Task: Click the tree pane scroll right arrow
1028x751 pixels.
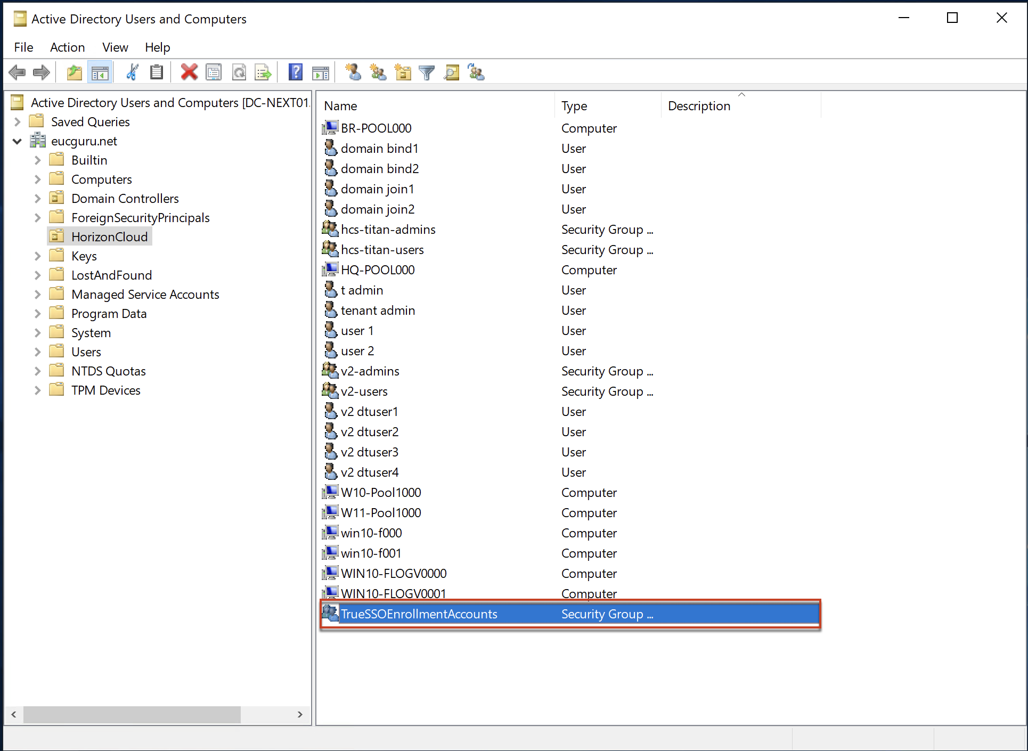Action: click(x=300, y=714)
